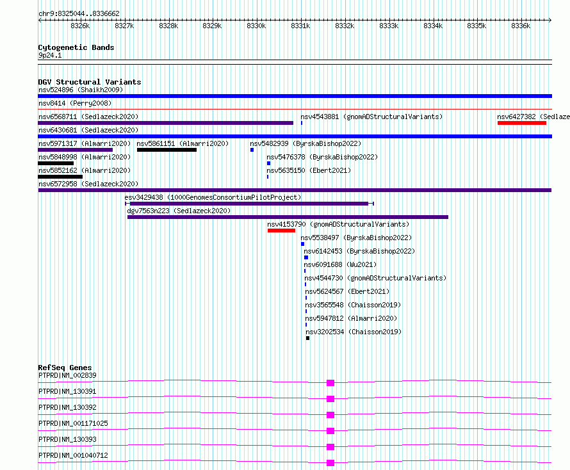
Task: Click the nsv524896 (Shaikh2009) blue variant bar
Action: [x=295, y=96]
